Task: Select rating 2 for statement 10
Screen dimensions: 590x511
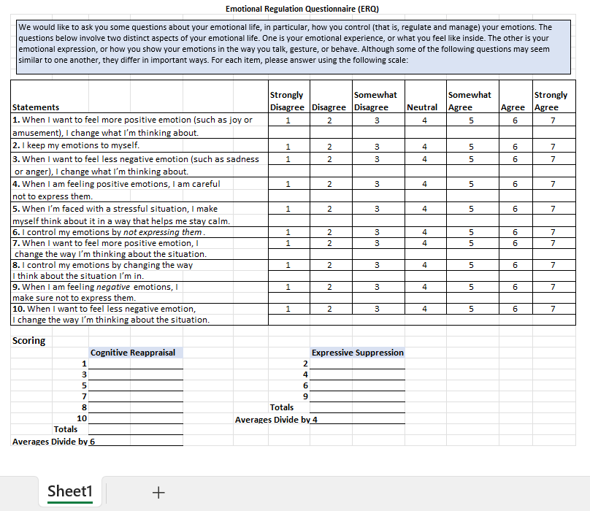Action: (329, 309)
